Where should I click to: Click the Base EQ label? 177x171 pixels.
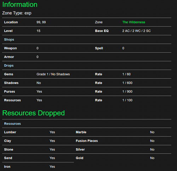102,31
